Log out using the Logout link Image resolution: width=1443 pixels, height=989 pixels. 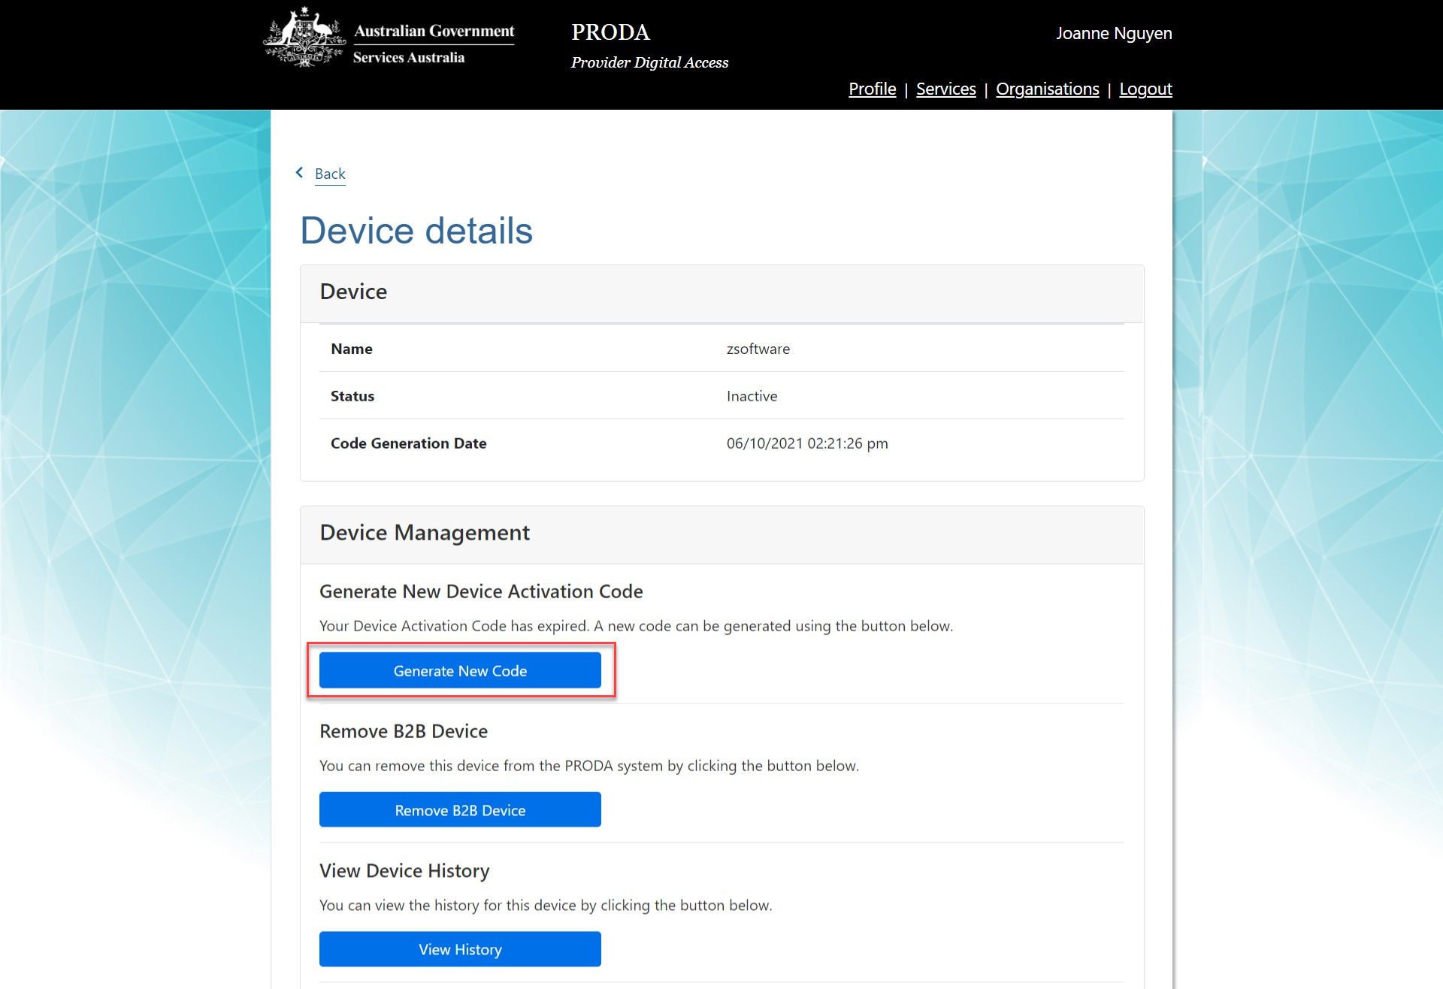click(1145, 89)
